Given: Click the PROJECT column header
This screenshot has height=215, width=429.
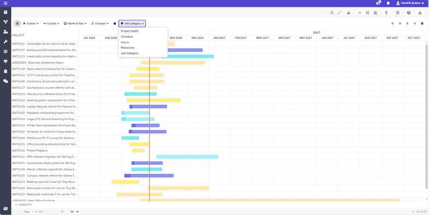Looking at the screenshot, I should point(18,35).
